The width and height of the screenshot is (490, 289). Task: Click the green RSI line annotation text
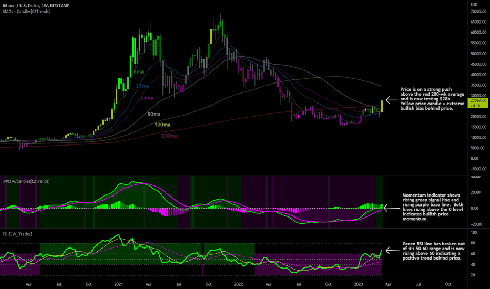pyautogui.click(x=433, y=251)
